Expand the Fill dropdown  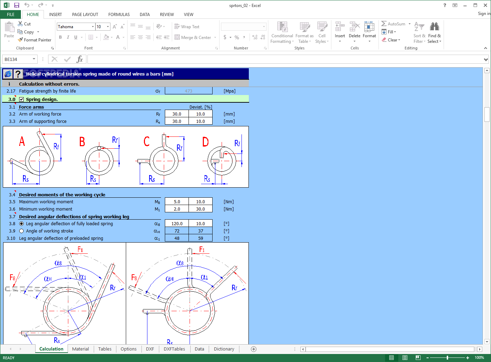pyautogui.click(x=389, y=32)
